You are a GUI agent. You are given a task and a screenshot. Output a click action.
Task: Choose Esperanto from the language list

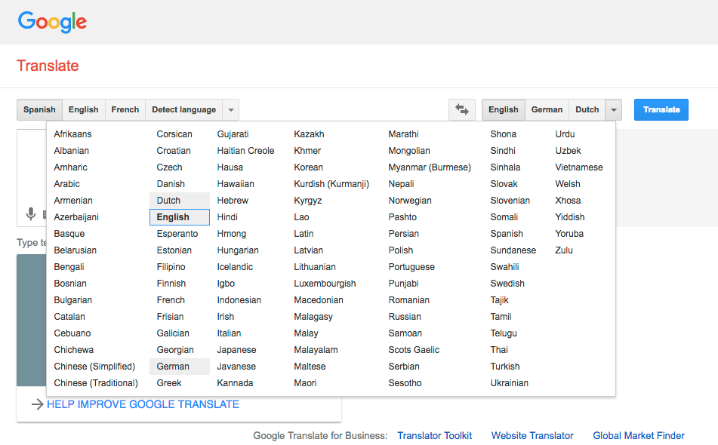click(x=177, y=233)
